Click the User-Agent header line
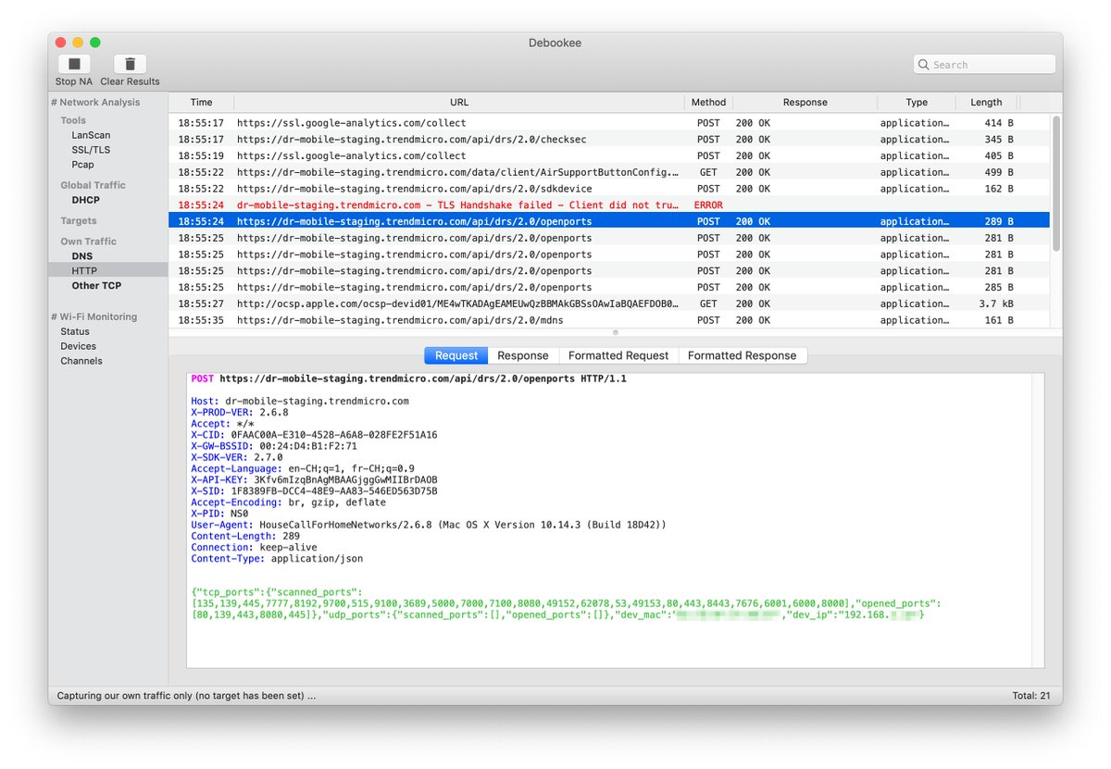Screen dimensions: 1111x769 click(429, 525)
